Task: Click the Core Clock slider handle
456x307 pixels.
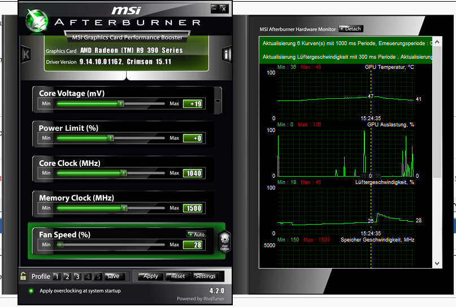Action: pyautogui.click(x=124, y=173)
